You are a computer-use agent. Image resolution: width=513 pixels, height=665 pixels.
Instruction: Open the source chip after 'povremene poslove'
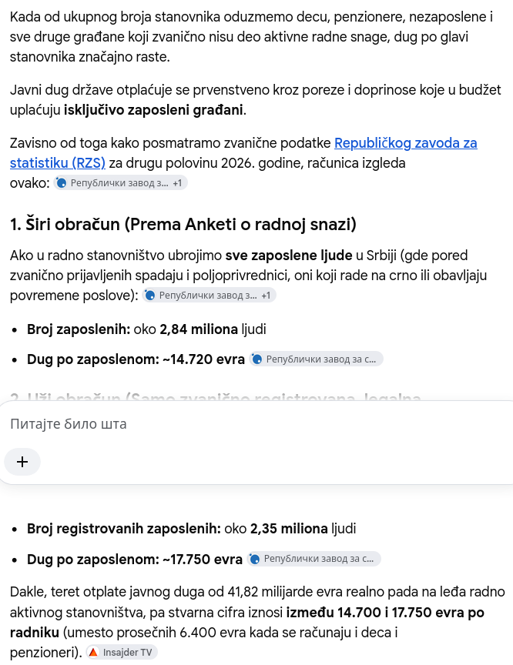click(x=210, y=296)
